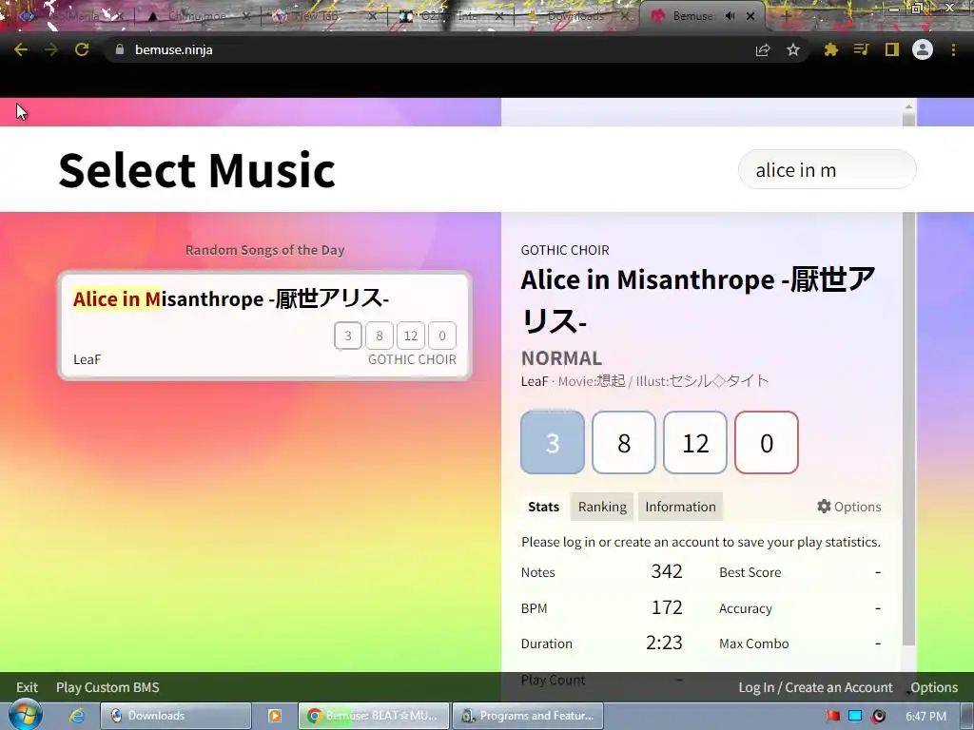Select the Alice in Misanthrope song card

[x=264, y=326]
